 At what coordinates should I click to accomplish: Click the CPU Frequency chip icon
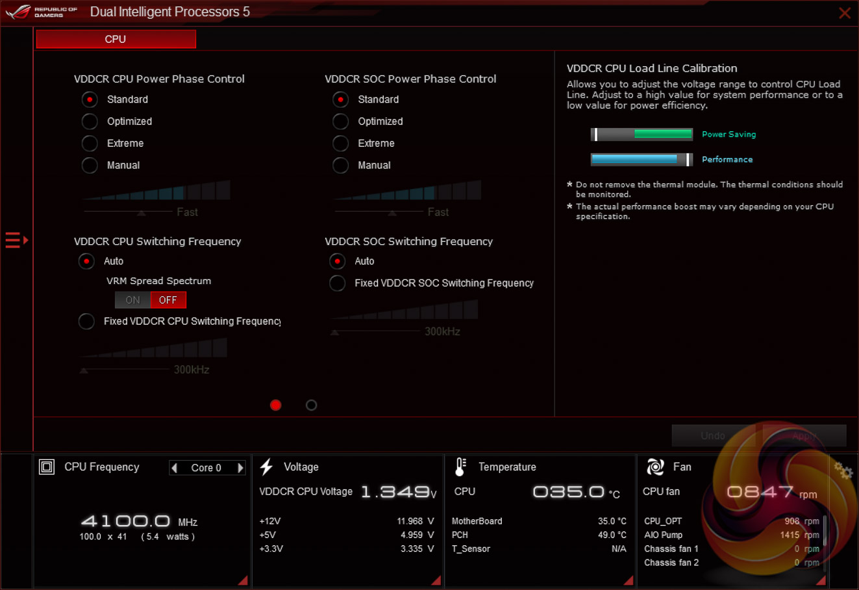tap(47, 467)
